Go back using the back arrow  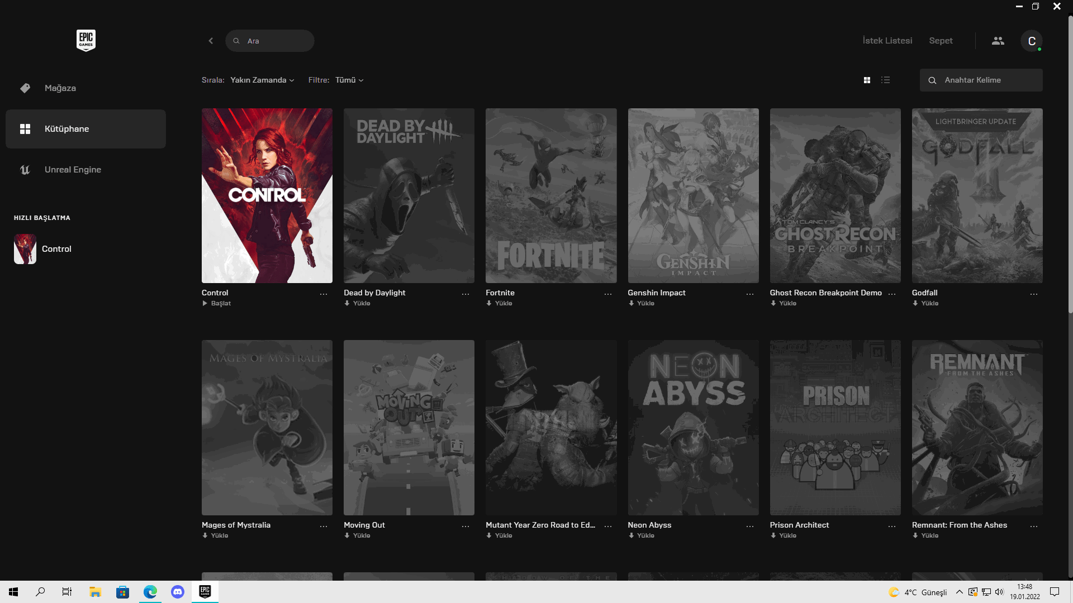click(x=211, y=41)
